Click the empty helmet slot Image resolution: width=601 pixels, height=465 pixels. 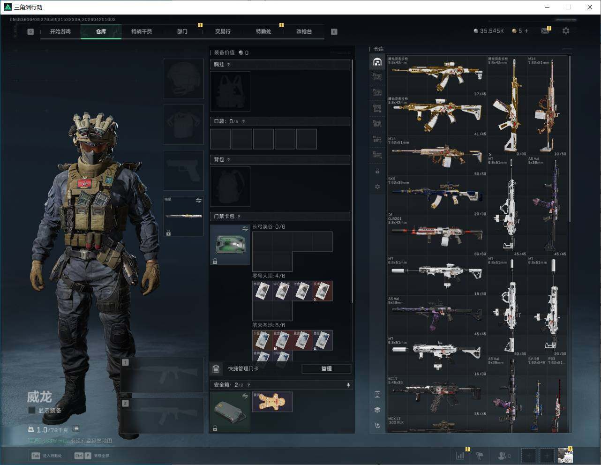pos(183,79)
